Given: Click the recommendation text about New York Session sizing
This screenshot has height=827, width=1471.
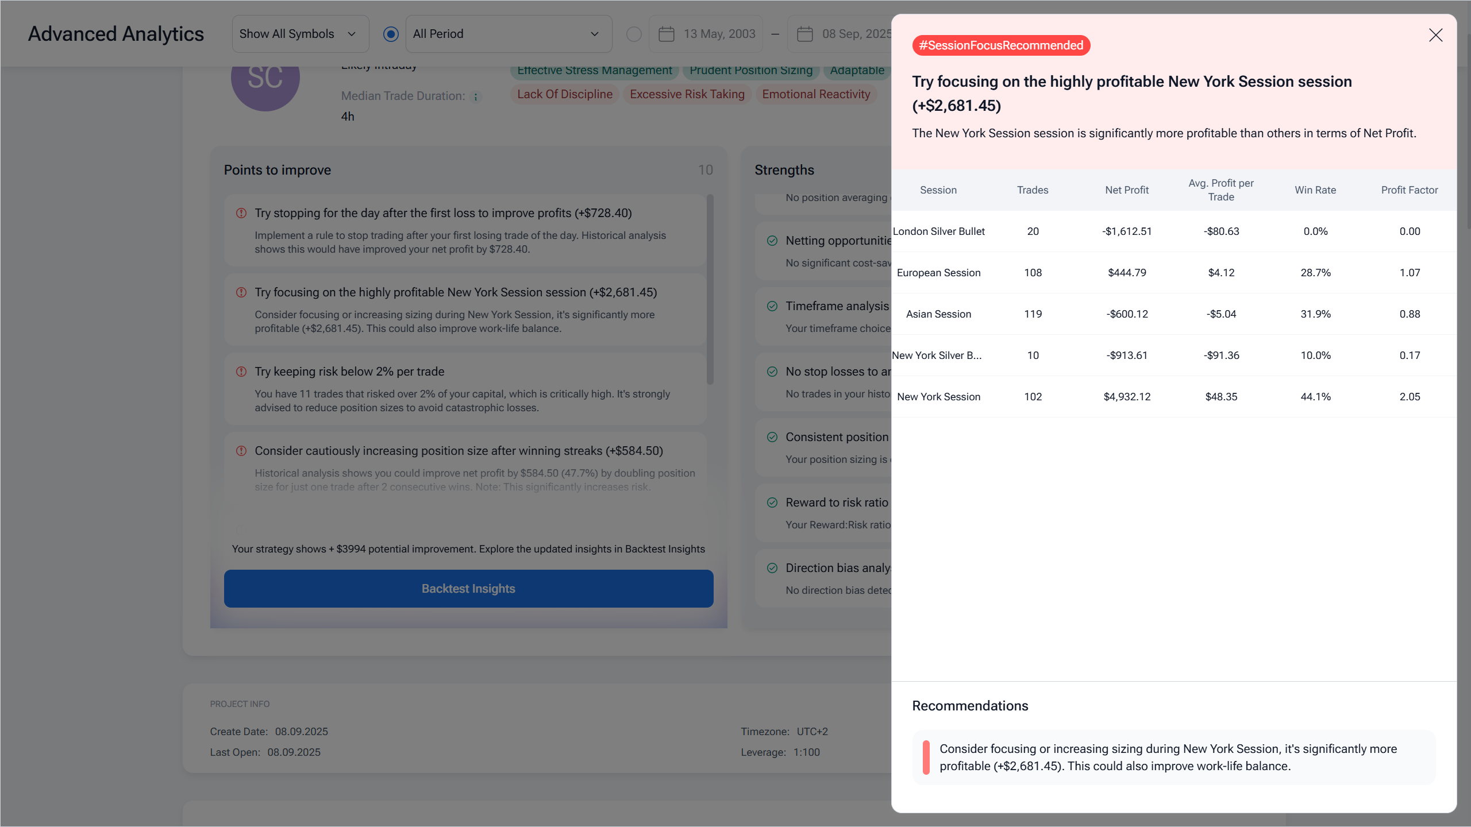Looking at the screenshot, I should point(1168,758).
